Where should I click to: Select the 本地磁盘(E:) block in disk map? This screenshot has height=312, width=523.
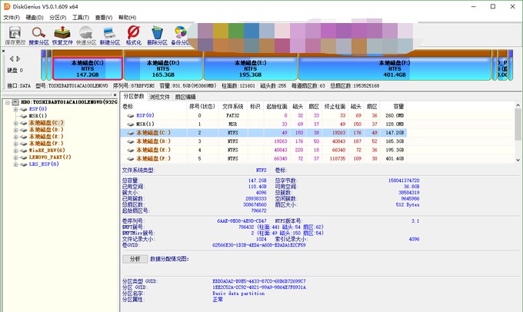click(x=250, y=66)
